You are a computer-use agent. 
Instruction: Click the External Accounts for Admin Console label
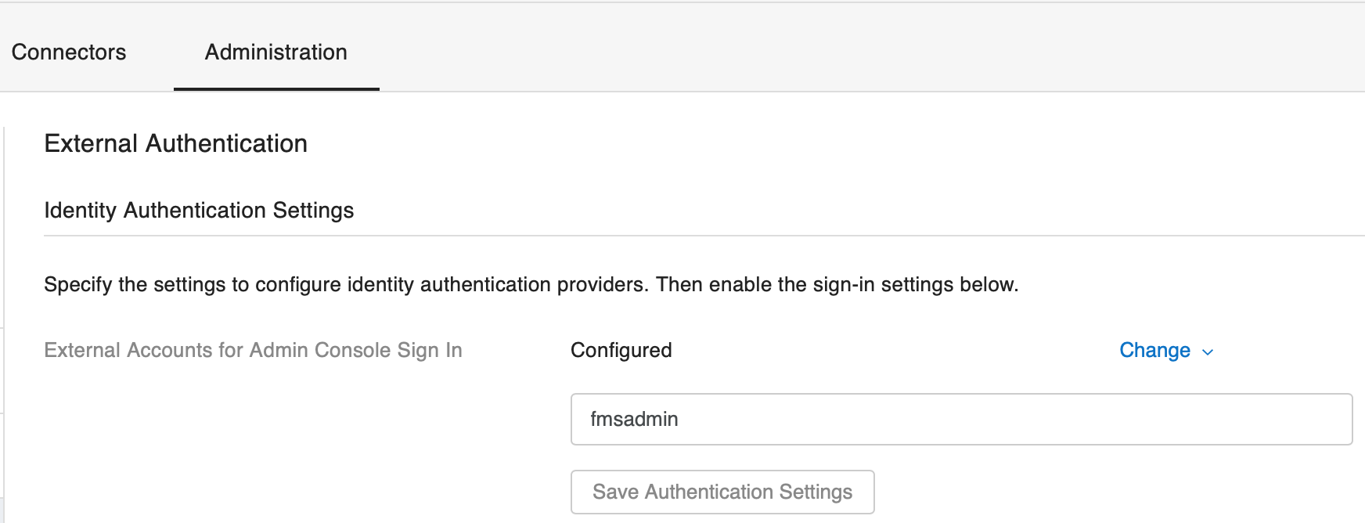coord(253,350)
